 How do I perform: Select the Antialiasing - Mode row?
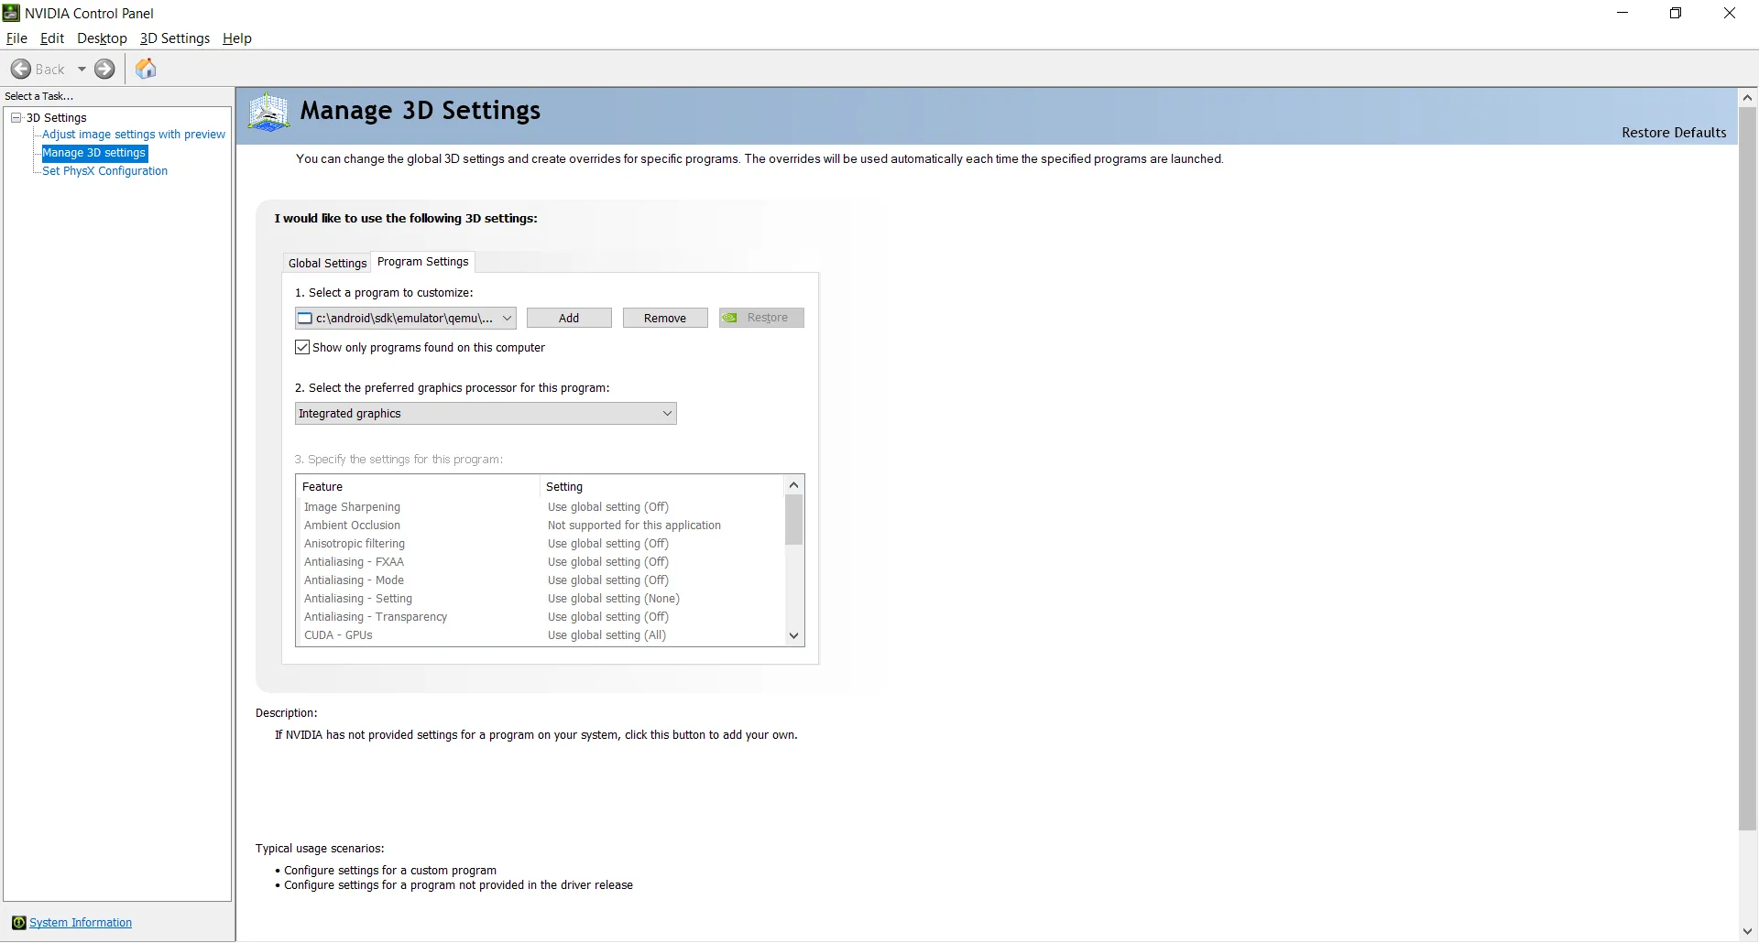pyautogui.click(x=541, y=580)
